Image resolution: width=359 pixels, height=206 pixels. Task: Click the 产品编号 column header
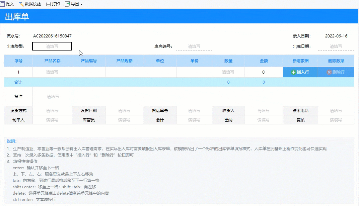pos(89,61)
